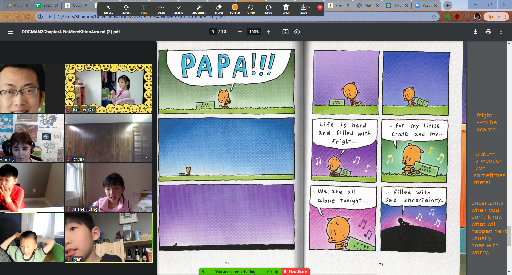512x275 pixels.
Task: Clear annotations with trash icon
Action: (286, 9)
